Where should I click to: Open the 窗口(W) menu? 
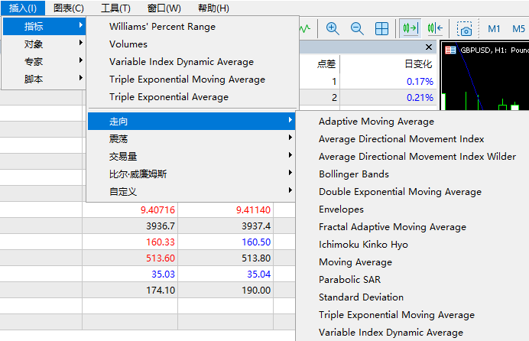coord(164,8)
